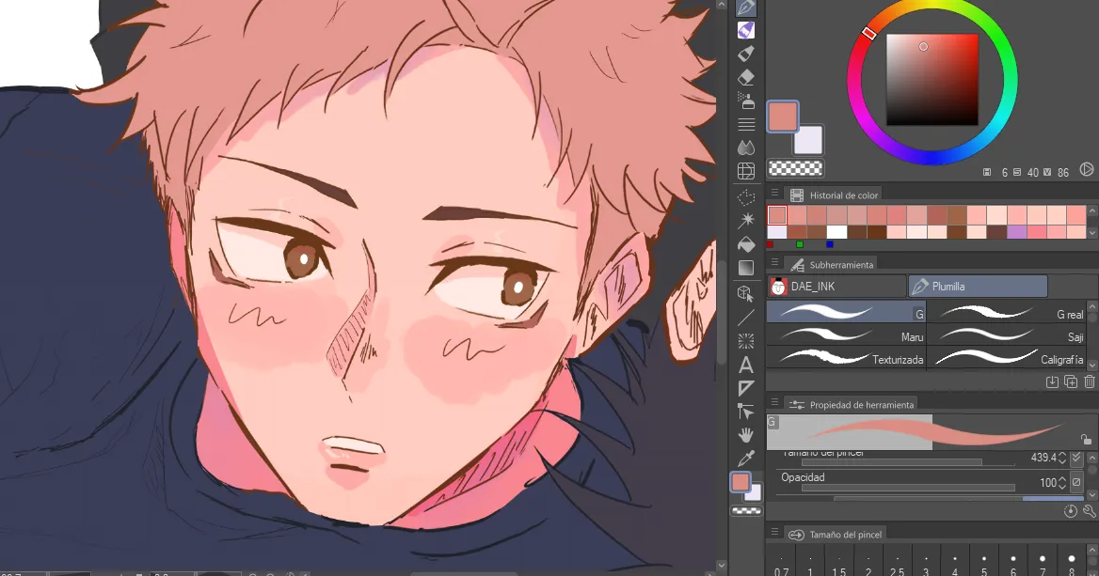Click the Opacidad 100 stepper arrows
The height and width of the screenshot is (576, 1099).
point(1062,482)
